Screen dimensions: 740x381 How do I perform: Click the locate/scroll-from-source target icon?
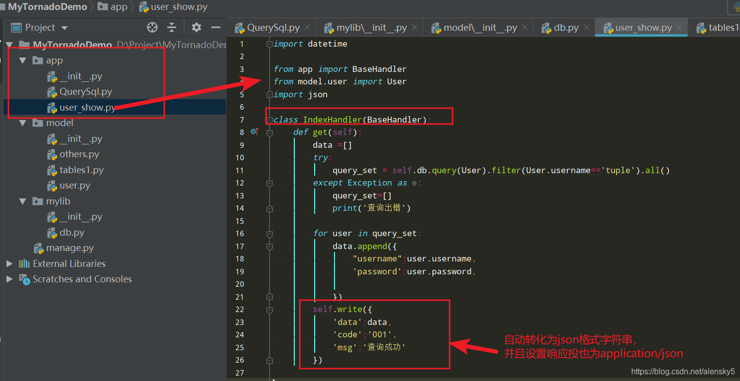pyautogui.click(x=153, y=27)
